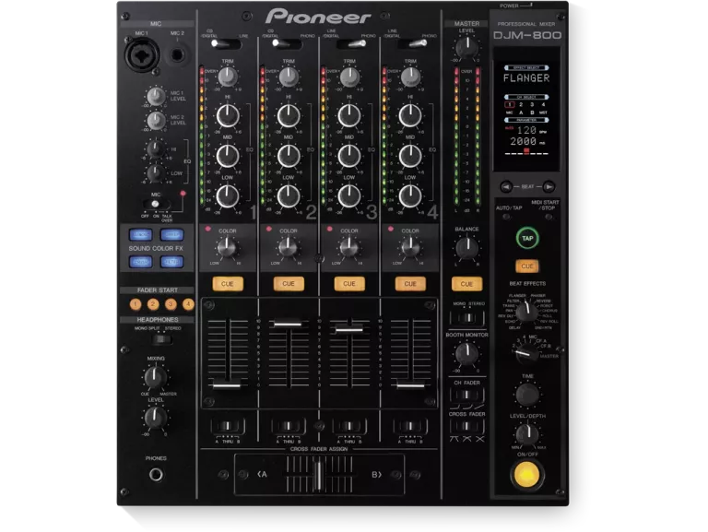The height and width of the screenshot is (532, 708).
Task: Click fader start button 3
Action: tap(171, 304)
